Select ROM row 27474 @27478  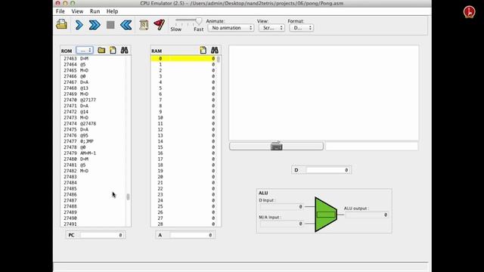tap(93, 123)
